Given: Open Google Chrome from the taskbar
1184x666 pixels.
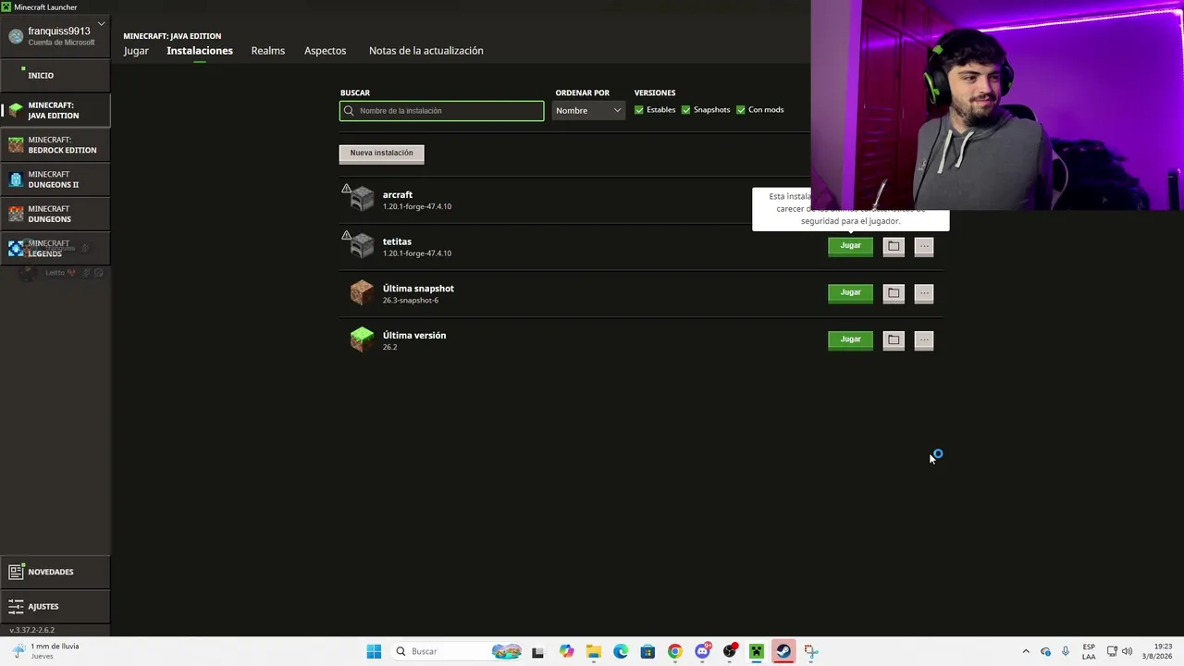Looking at the screenshot, I should 675,651.
